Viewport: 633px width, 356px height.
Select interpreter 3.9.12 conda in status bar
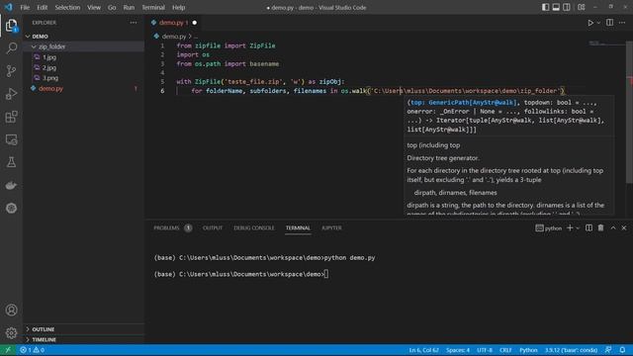pyautogui.click(x=572, y=350)
